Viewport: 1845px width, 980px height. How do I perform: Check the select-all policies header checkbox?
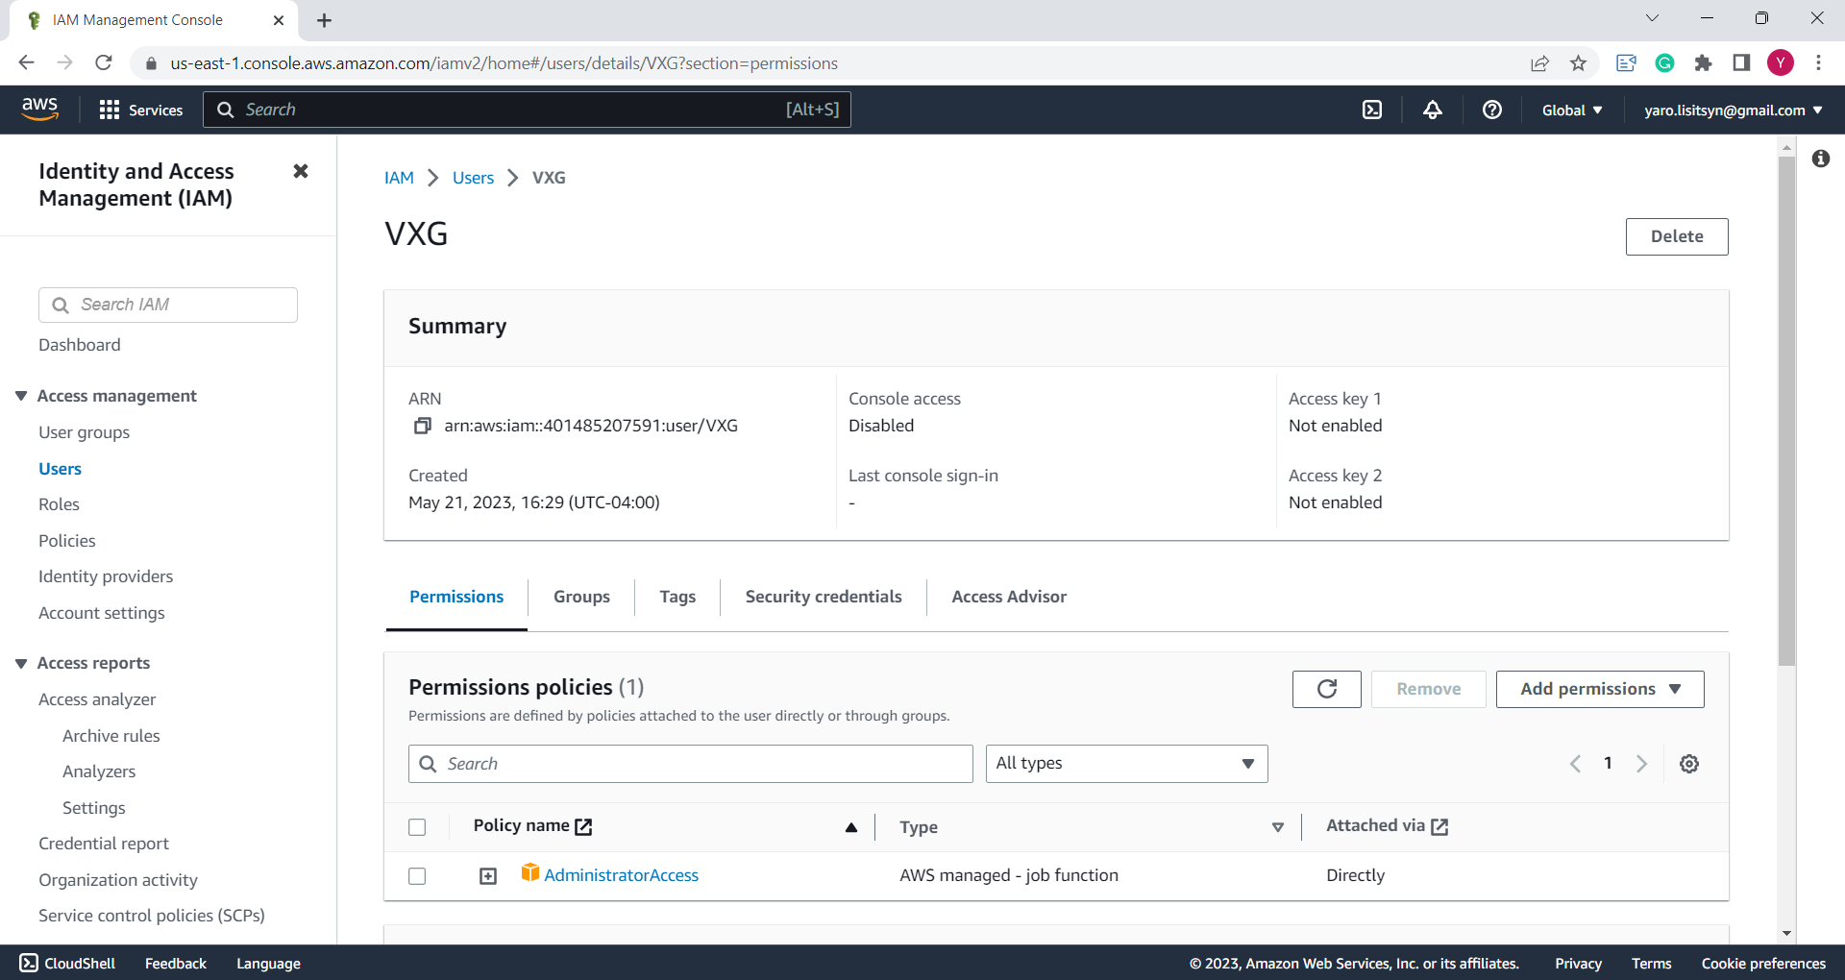(x=417, y=827)
